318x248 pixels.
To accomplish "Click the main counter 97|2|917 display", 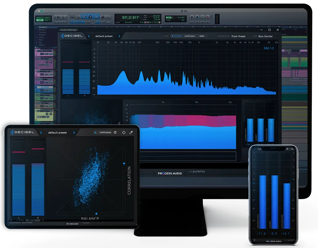I will 130,18.
